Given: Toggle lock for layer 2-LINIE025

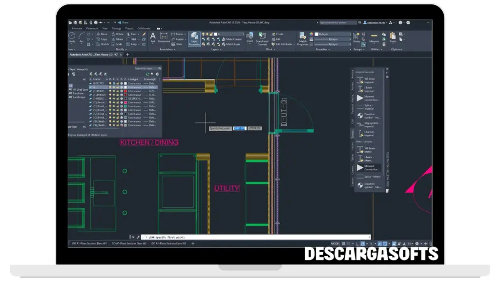Looking at the screenshot, I should [x=118, y=95].
